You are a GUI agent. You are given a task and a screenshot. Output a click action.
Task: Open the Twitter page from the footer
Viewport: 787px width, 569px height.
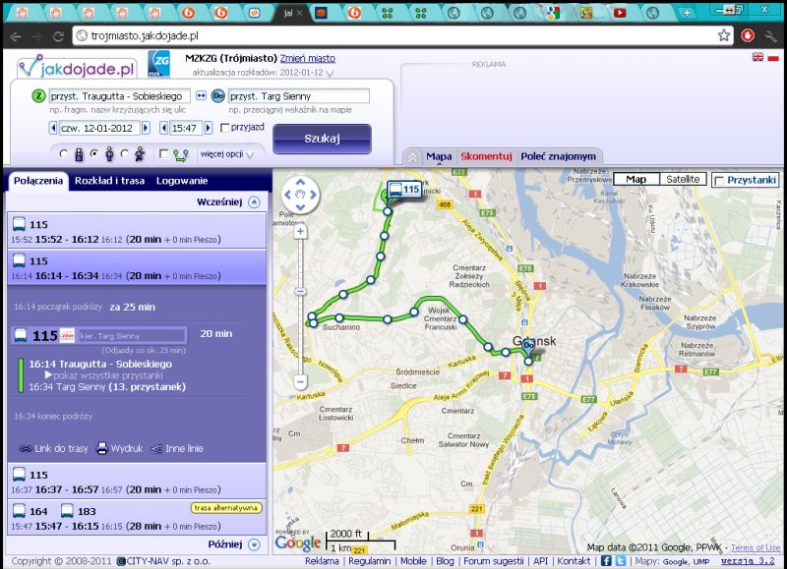point(621,561)
